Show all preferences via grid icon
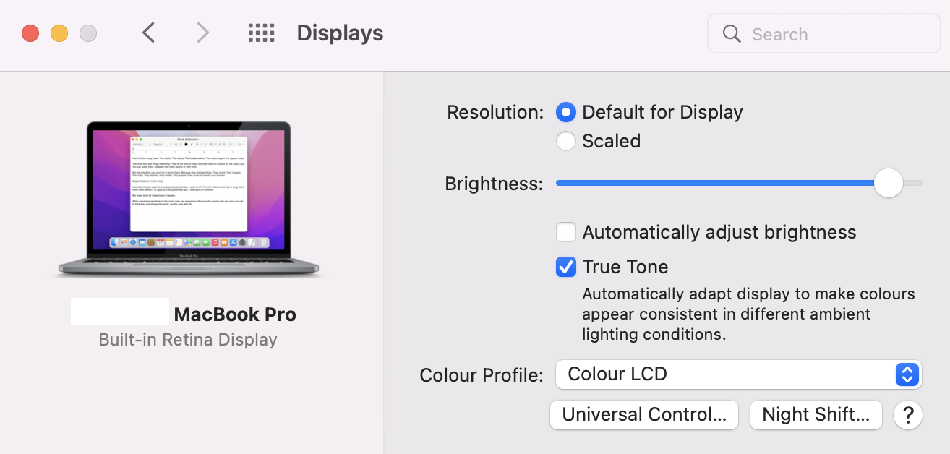The width and height of the screenshot is (950, 454). coord(261,33)
